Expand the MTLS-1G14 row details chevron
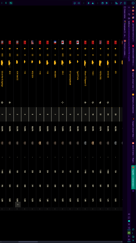This screenshot has width=136, height=243. [x=32, y=209]
